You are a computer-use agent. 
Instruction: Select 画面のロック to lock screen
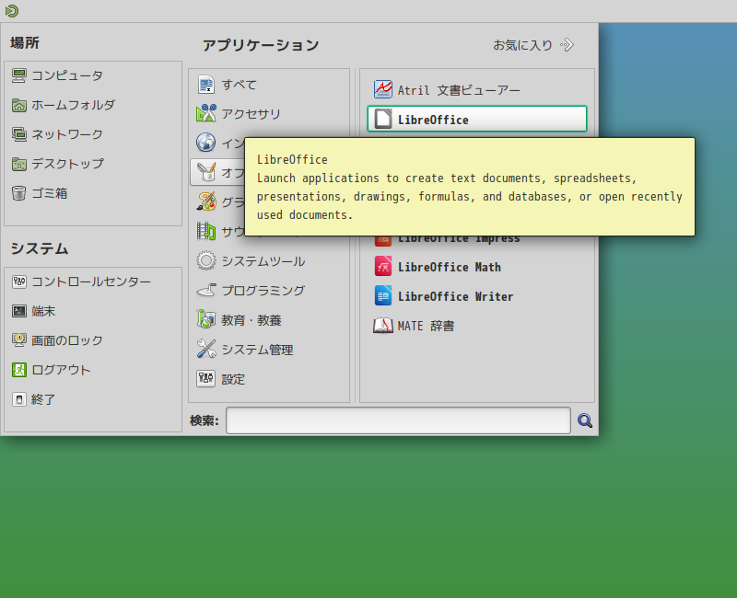coord(57,340)
